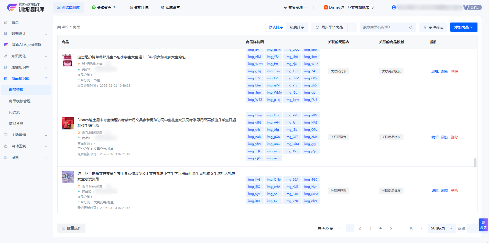Open the 测试 floating chat widget
489x243 pixels.
(x=483, y=225)
